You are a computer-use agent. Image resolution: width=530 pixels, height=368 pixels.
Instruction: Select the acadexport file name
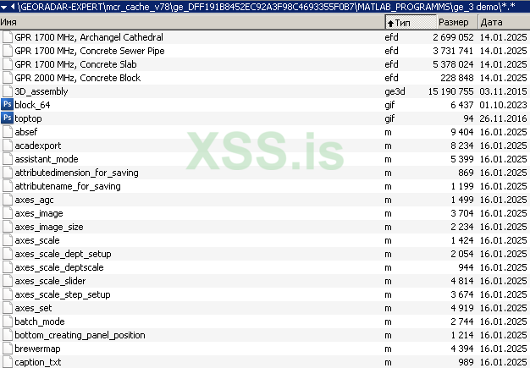click(38, 146)
